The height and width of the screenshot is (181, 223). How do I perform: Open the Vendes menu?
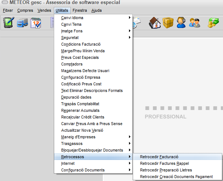click(44, 11)
